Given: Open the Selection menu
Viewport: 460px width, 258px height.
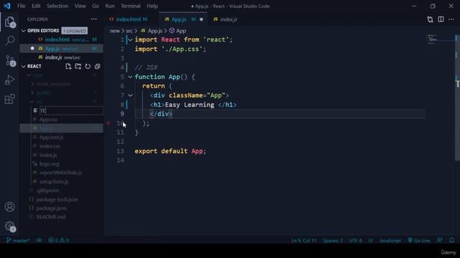Looking at the screenshot, I should click(x=57, y=6).
